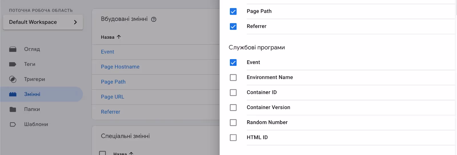Click the Folders (Папки) folder icon

pos(13,109)
